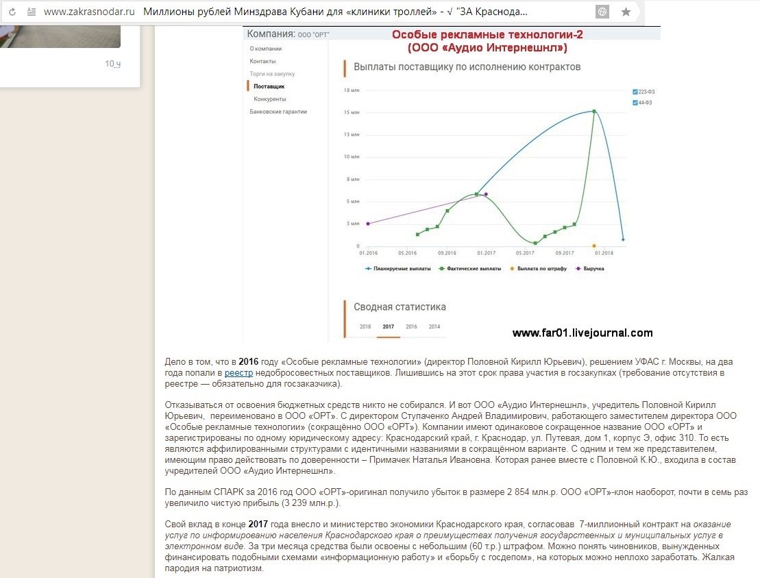Open the page title text in address bar
Image resolution: width=760 pixels, height=578 pixels.
335,12
